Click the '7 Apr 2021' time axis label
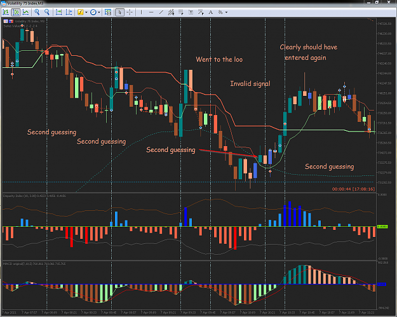Screen dimensions: 397x317 tap(10, 313)
